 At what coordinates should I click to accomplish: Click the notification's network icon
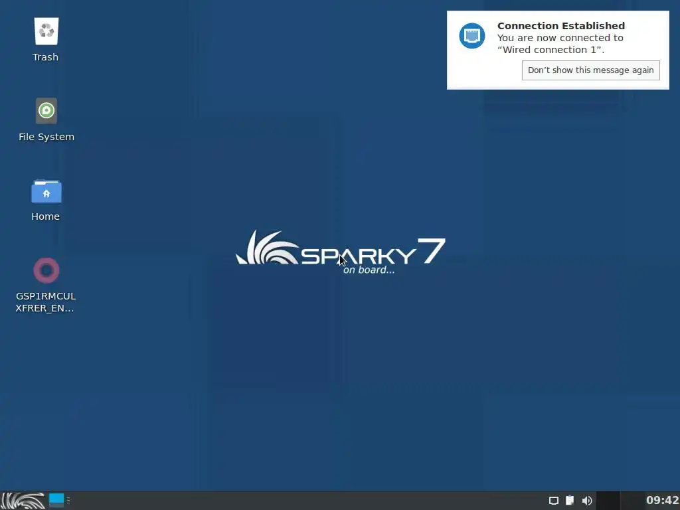click(472, 36)
